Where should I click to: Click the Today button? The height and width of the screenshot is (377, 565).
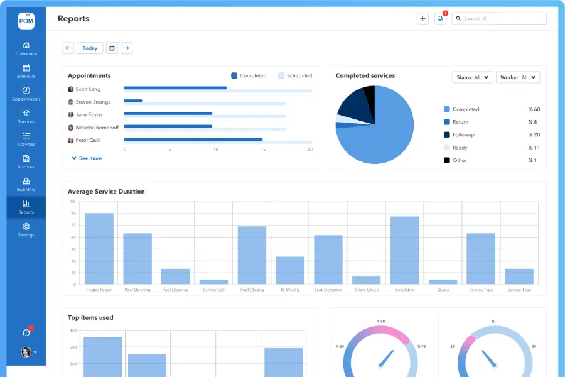coord(90,48)
